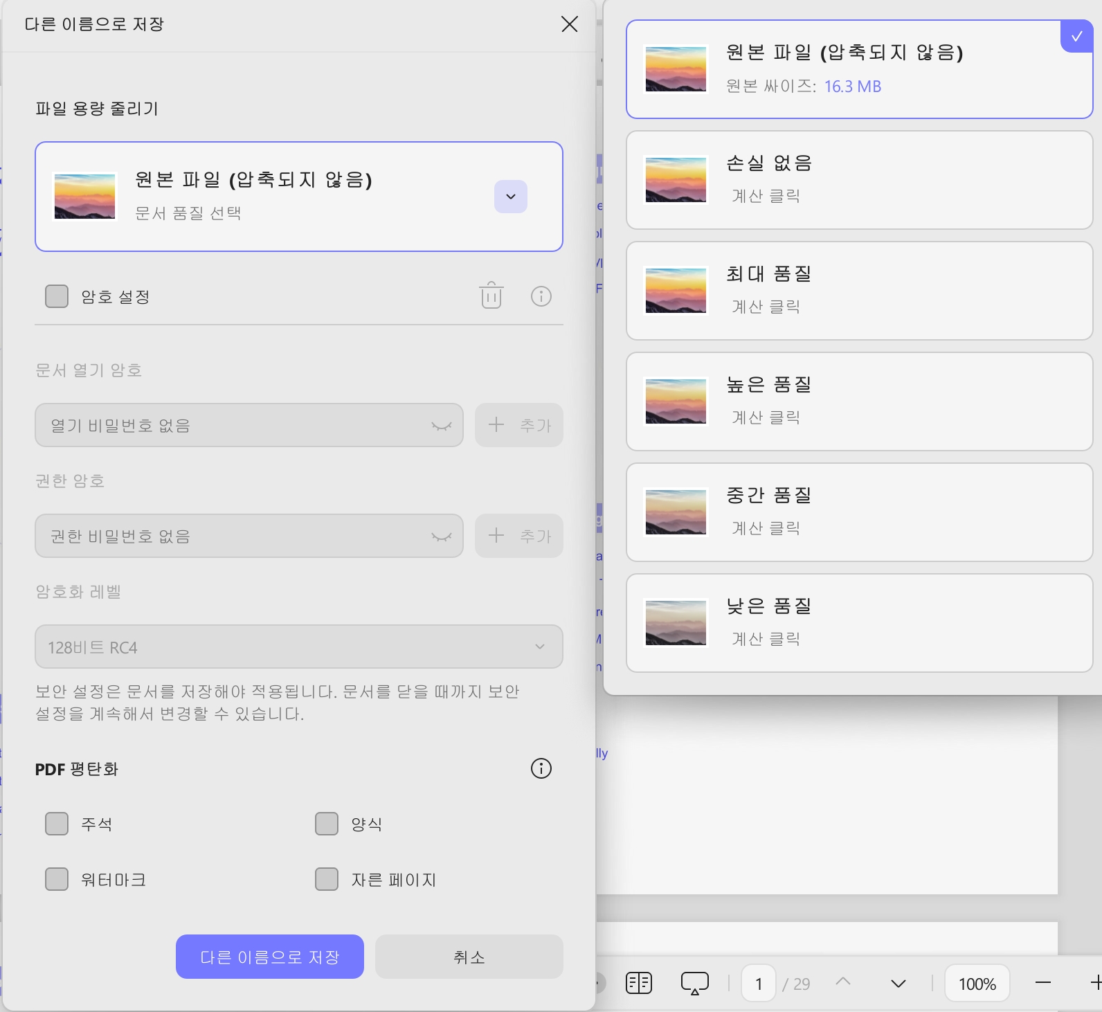Click the trash icon next to 암호 설정

(x=491, y=296)
